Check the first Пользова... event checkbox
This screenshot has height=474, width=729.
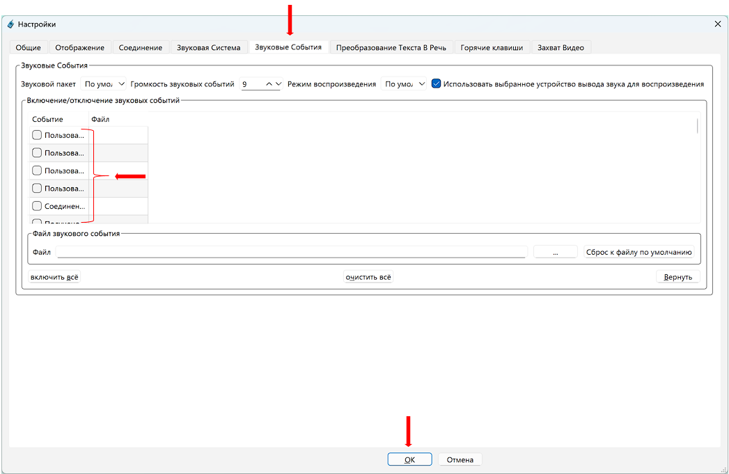pyautogui.click(x=37, y=135)
